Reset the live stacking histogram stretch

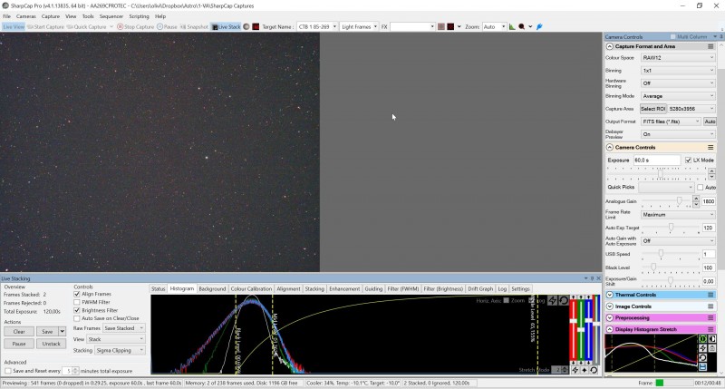point(564,300)
